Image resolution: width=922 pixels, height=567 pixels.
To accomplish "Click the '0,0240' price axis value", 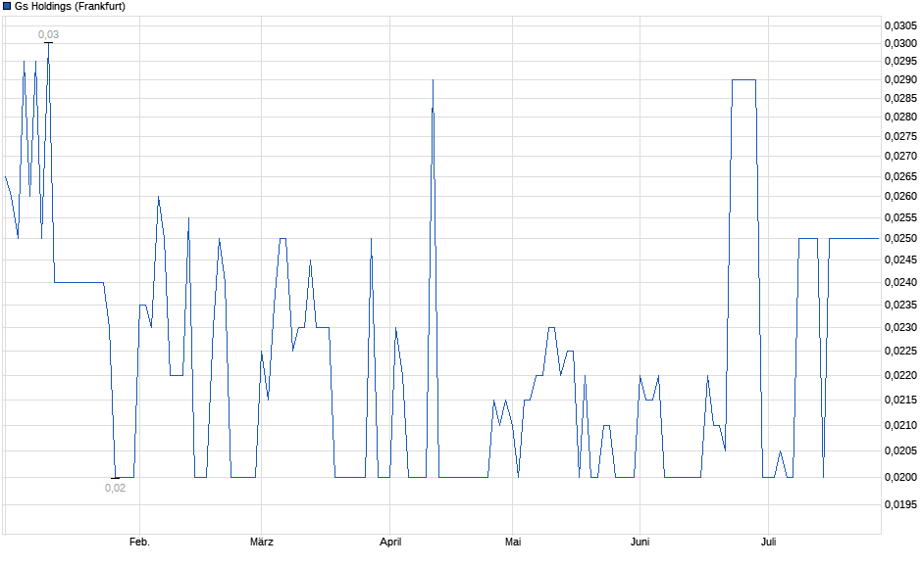I will 900,282.
